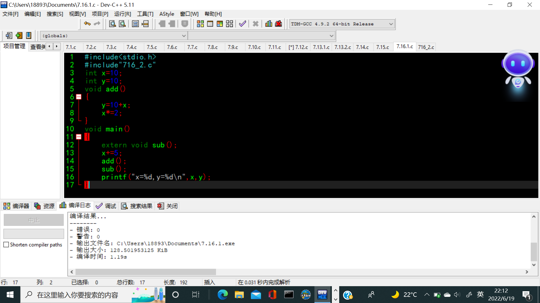Open the 编译器 bottom tab

(x=16, y=206)
